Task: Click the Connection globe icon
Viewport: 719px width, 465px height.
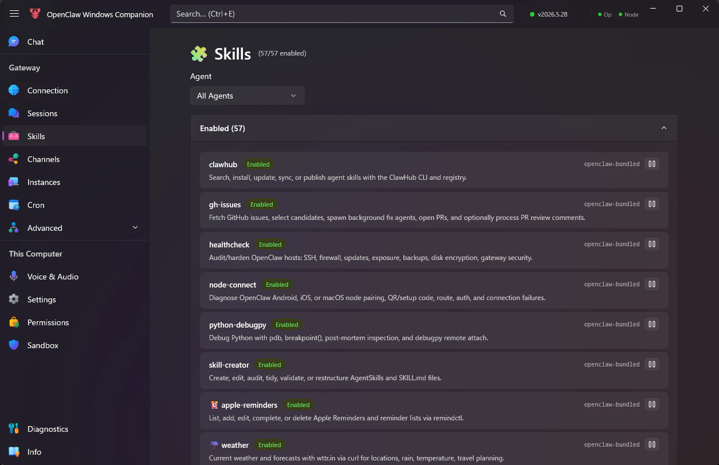Action: (14, 90)
